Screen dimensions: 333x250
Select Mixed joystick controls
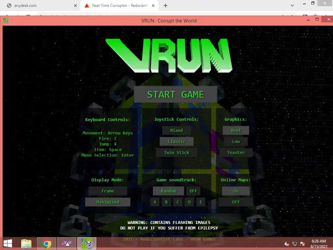[x=176, y=130]
